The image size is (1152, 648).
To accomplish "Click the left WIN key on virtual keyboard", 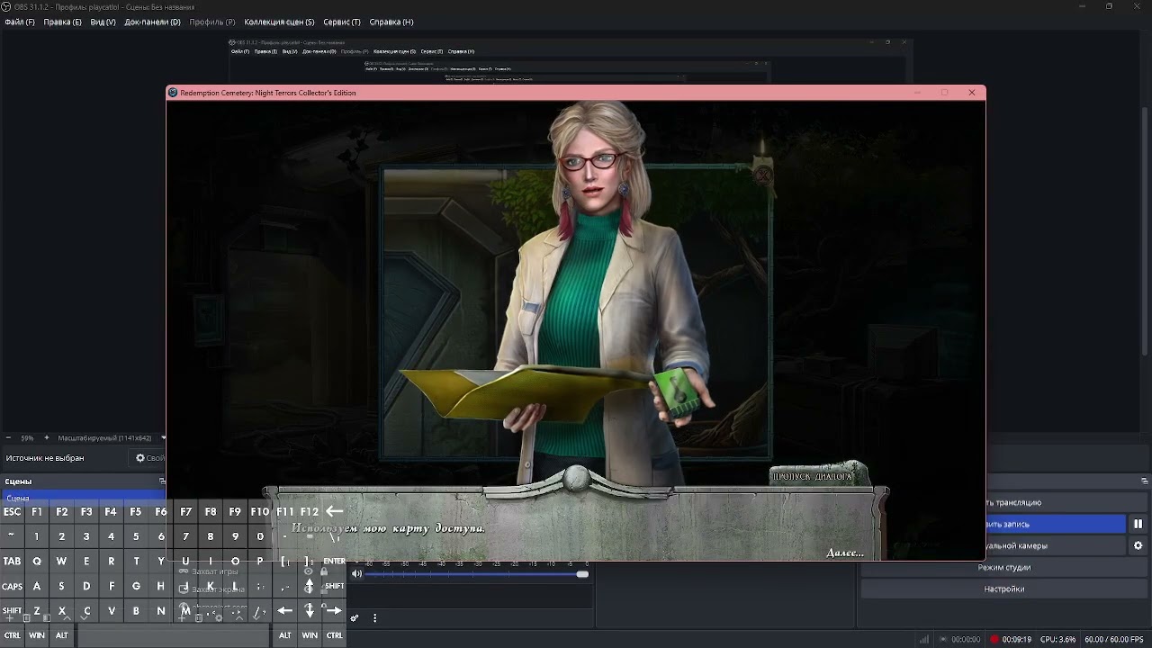I will tap(37, 635).
